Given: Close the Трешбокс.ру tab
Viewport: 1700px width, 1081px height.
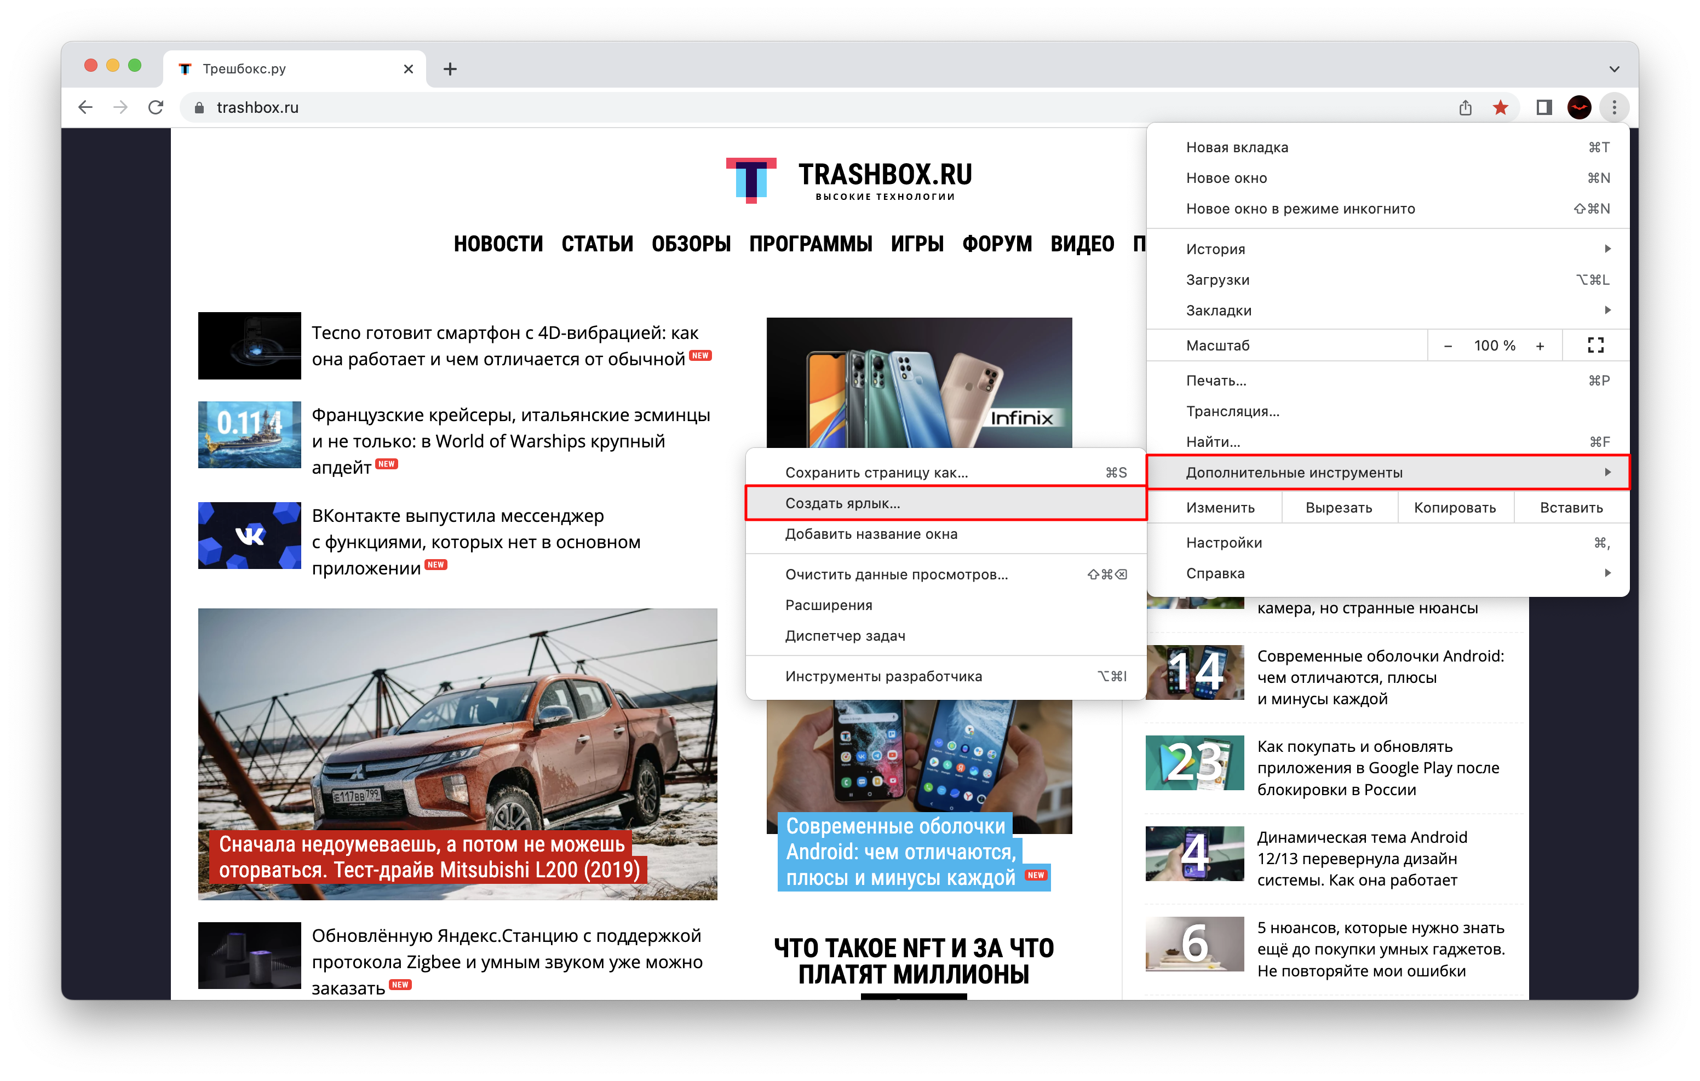Looking at the screenshot, I should pyautogui.click(x=408, y=68).
